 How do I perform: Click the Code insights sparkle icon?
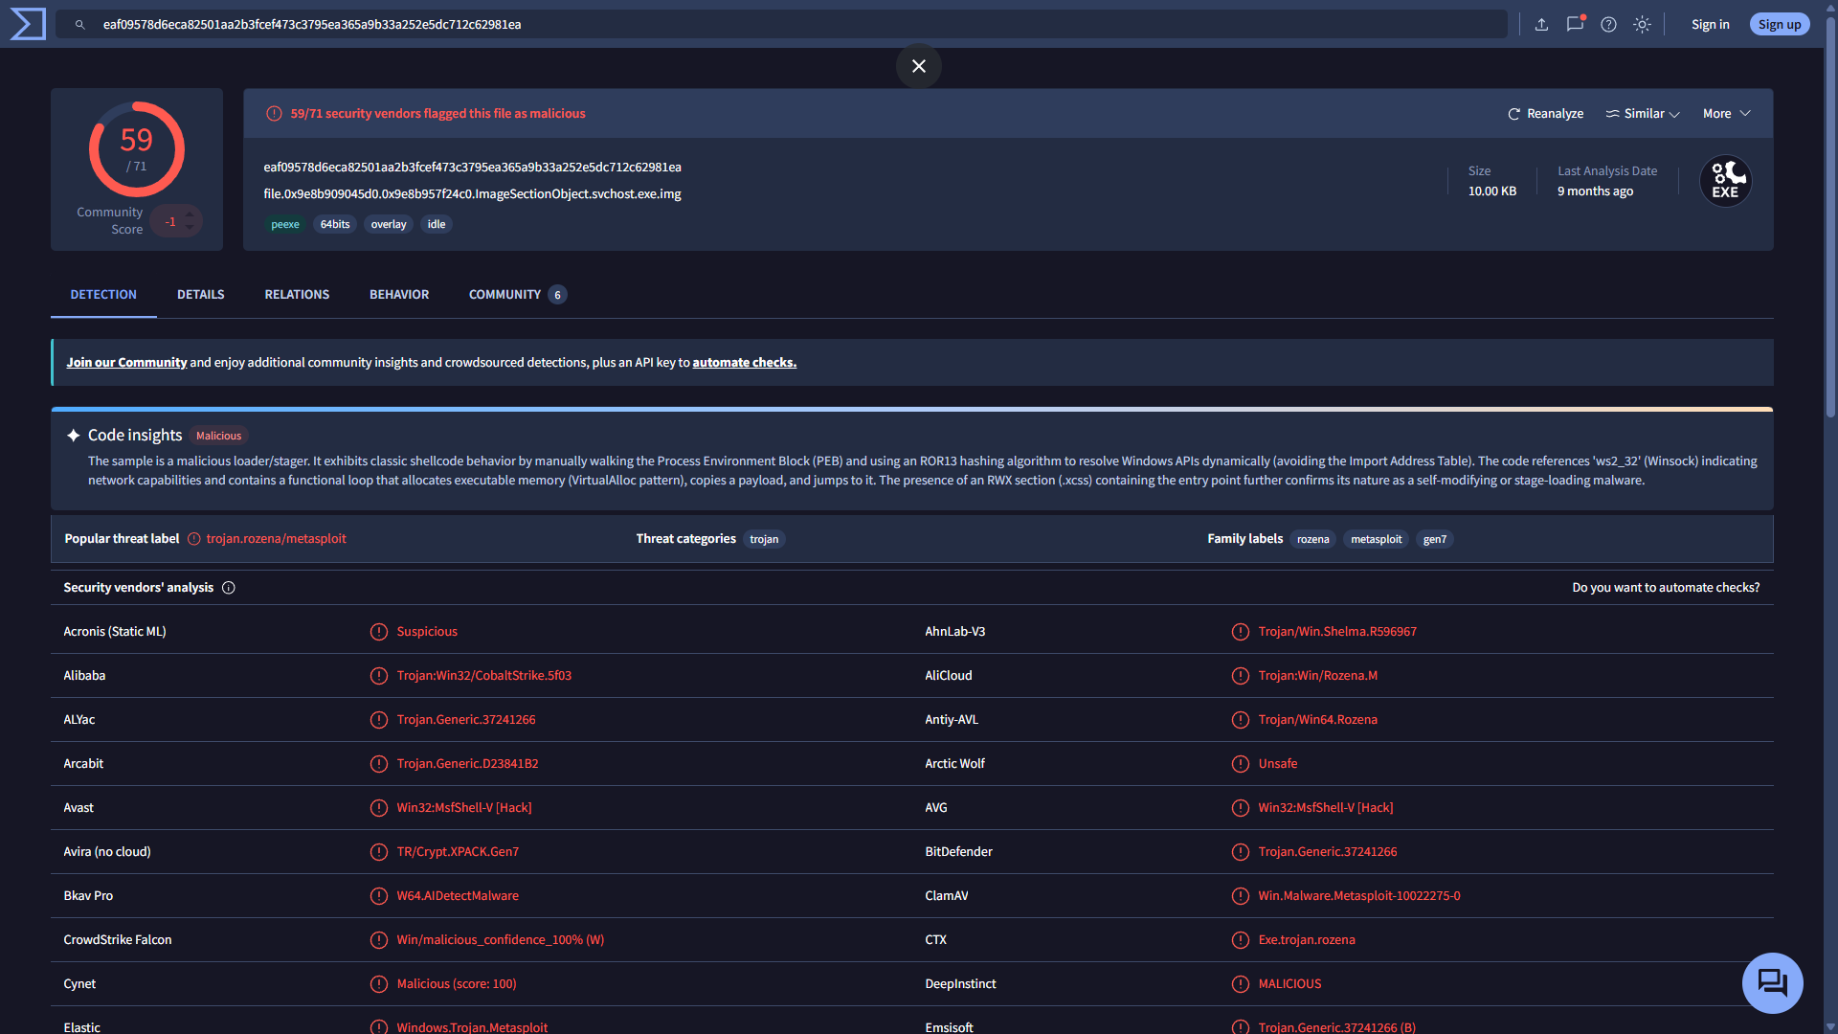coord(74,436)
